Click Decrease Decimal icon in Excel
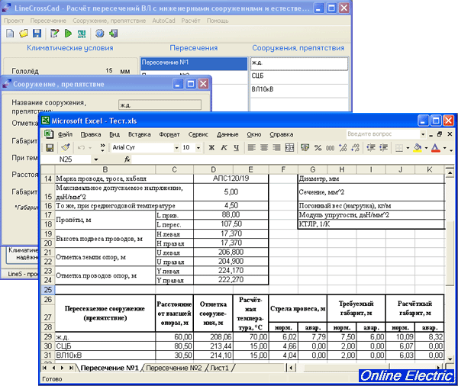 point(355,148)
